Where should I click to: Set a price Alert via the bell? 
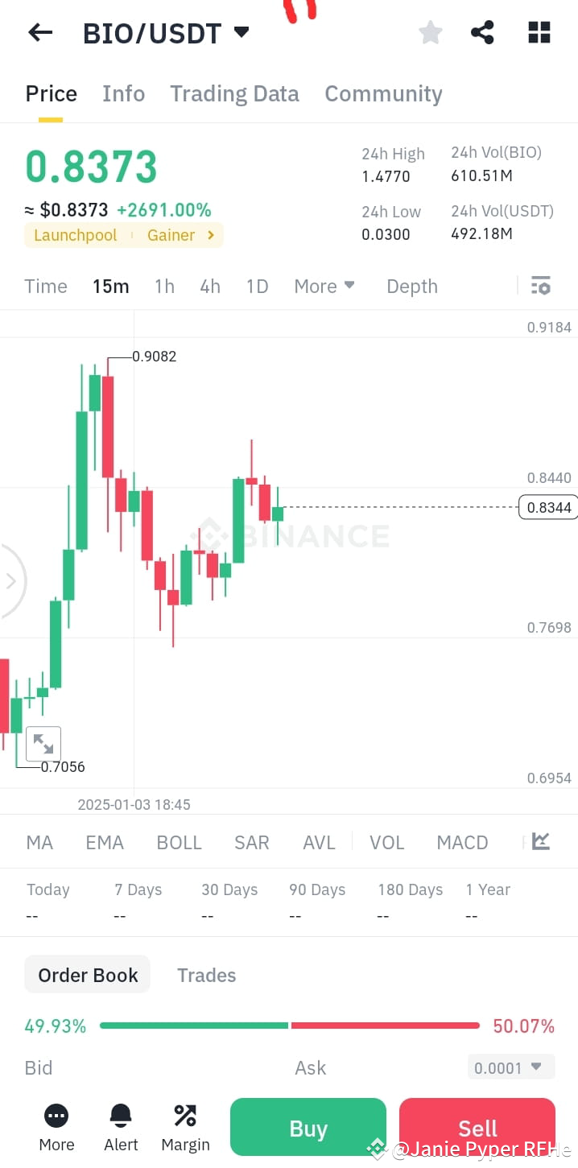point(120,1125)
